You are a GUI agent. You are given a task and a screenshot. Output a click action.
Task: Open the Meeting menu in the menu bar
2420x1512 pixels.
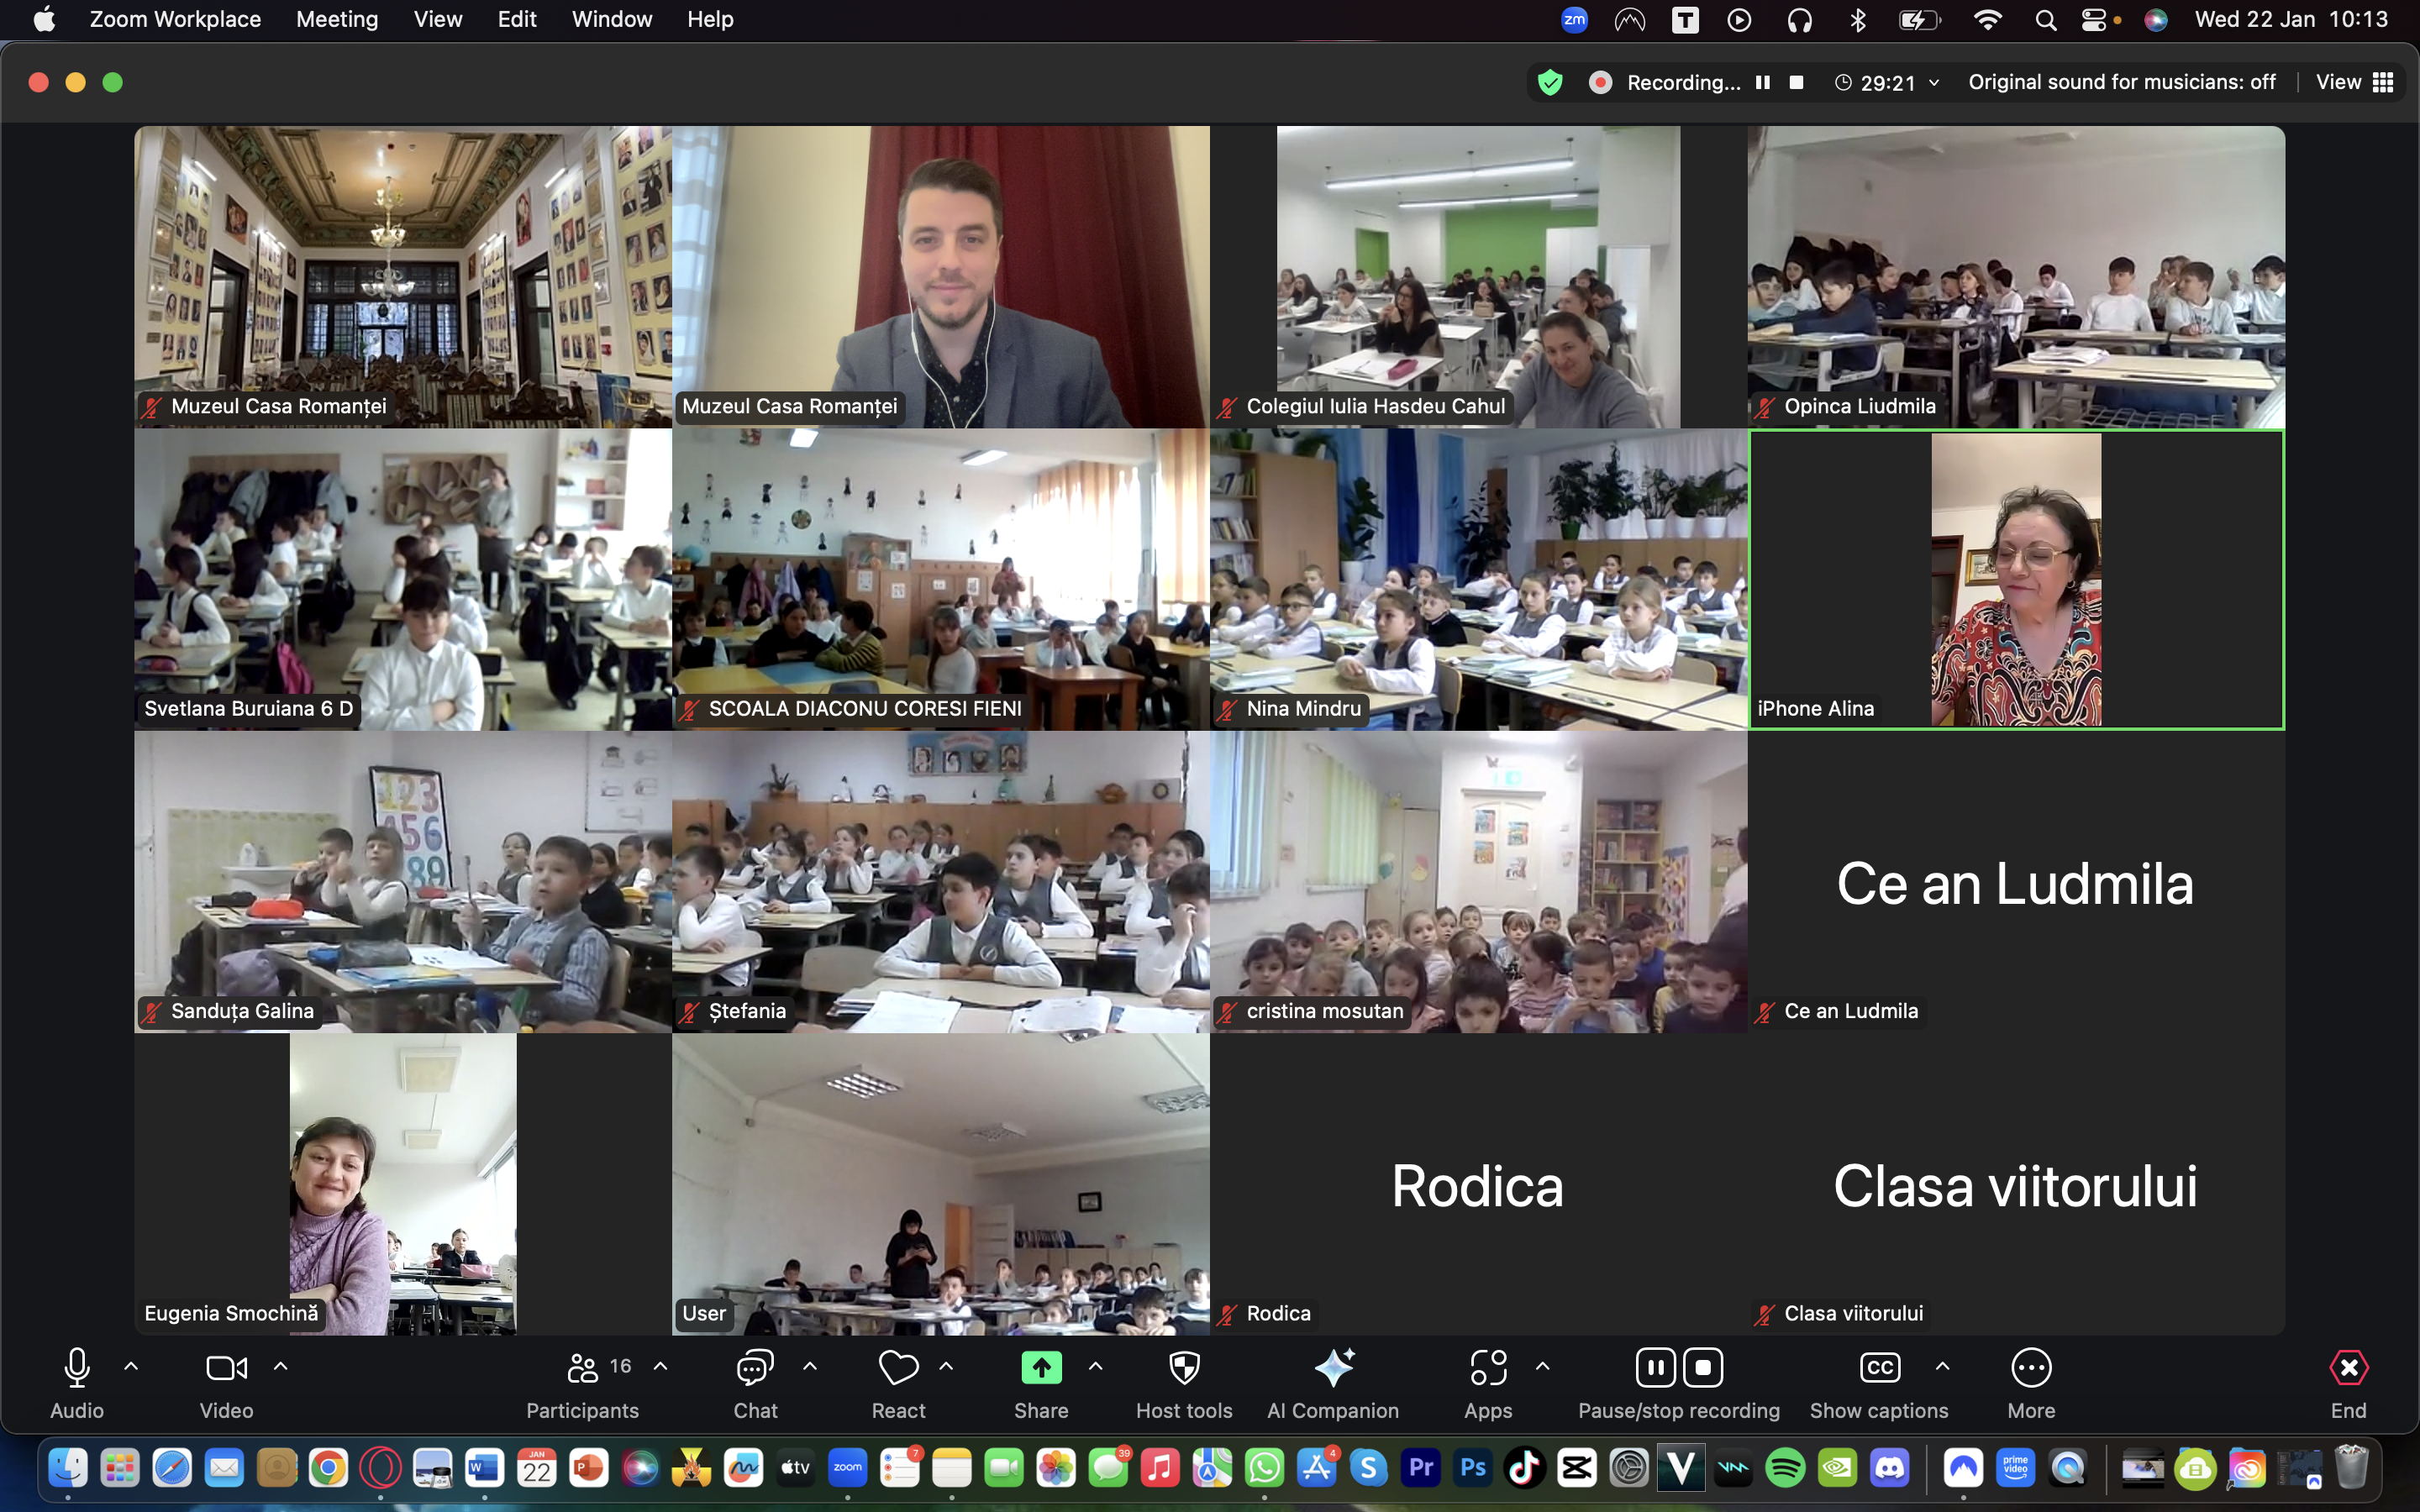(337, 19)
